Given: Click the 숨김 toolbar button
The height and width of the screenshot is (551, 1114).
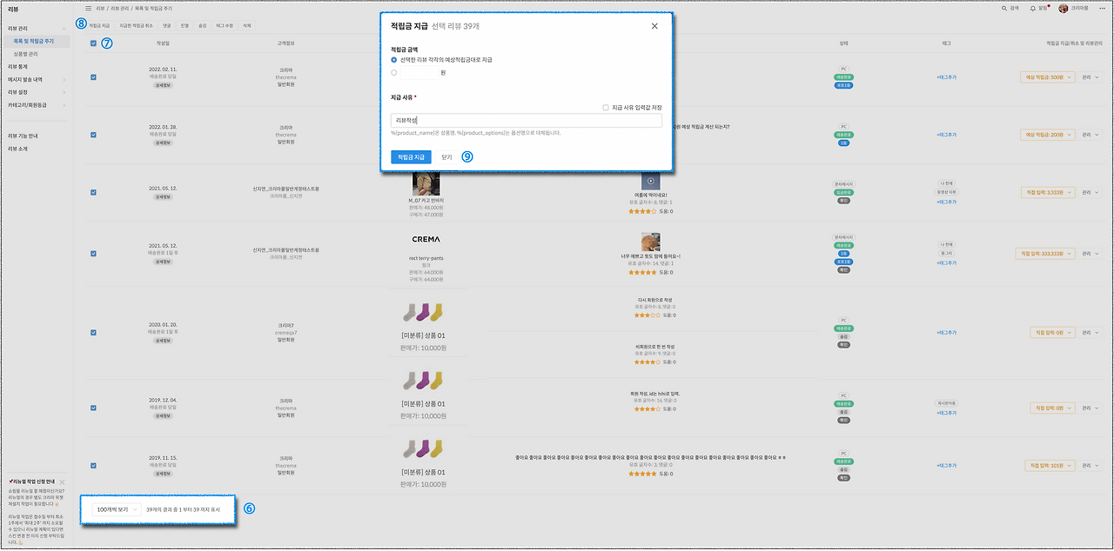Looking at the screenshot, I should tap(202, 26).
